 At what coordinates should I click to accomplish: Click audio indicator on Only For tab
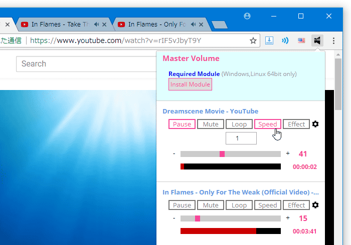tap(194, 24)
